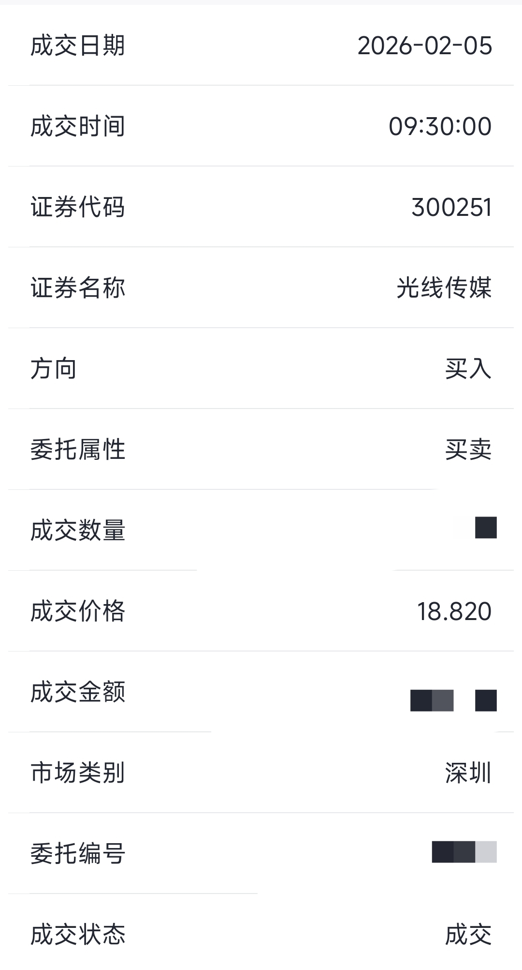Tap the date value 2026-02-05
The image size is (522, 970).
click(424, 46)
